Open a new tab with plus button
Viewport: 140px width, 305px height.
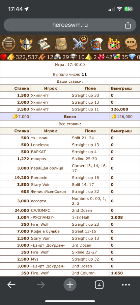[70, 285]
